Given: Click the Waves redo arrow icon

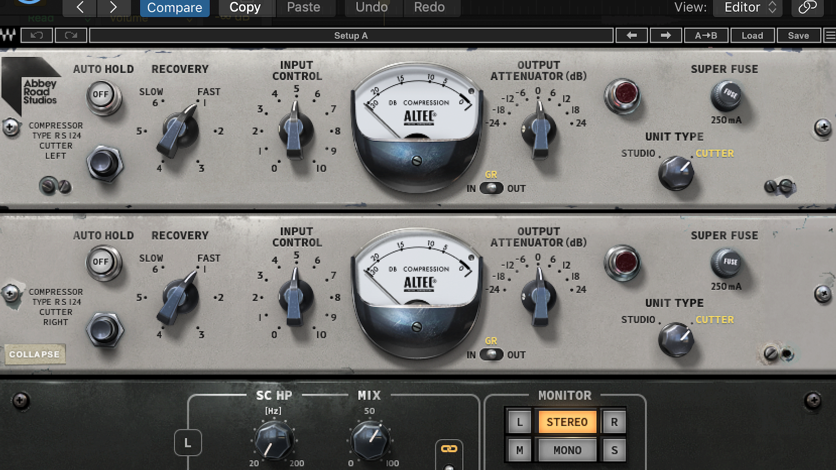Looking at the screenshot, I should click(x=71, y=35).
